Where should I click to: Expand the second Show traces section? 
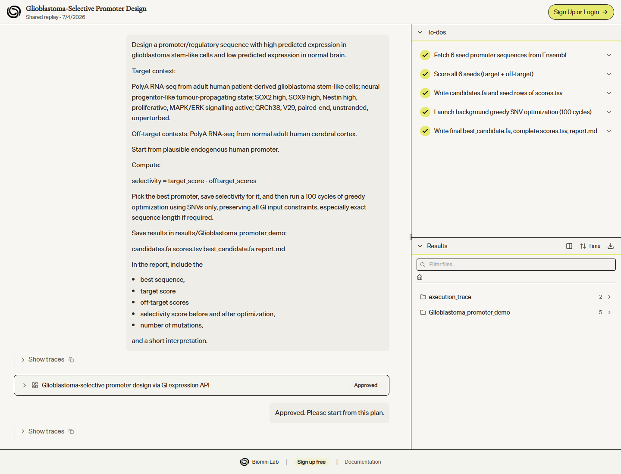point(42,431)
